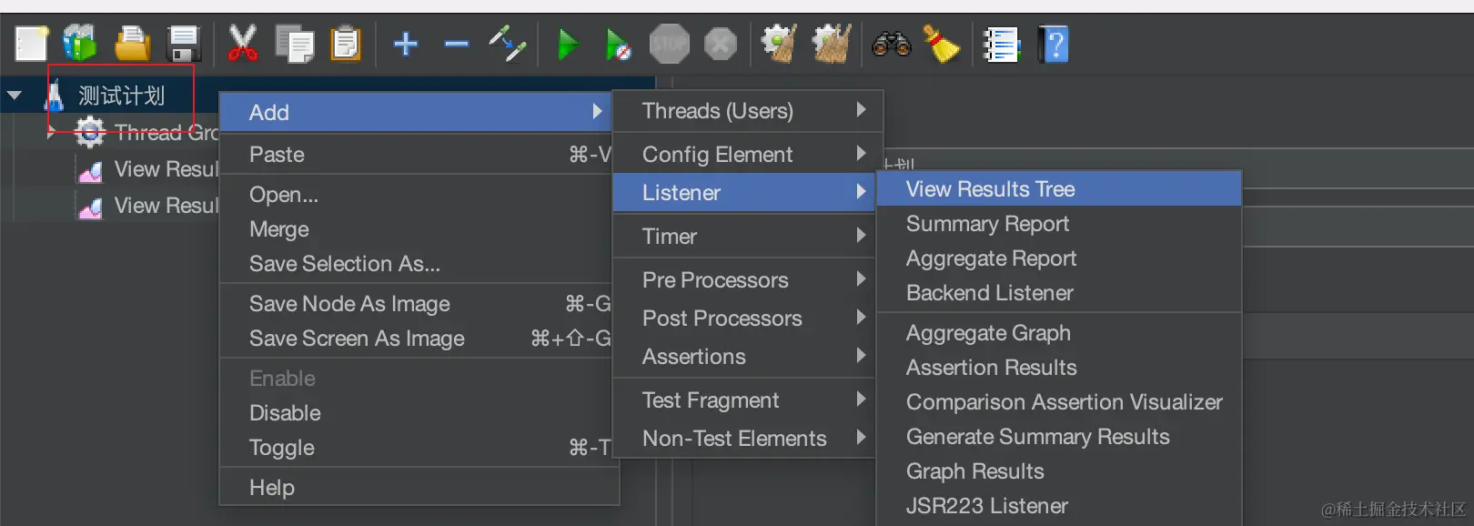
Task: Select Toggle in the context menu
Action: coord(282,448)
